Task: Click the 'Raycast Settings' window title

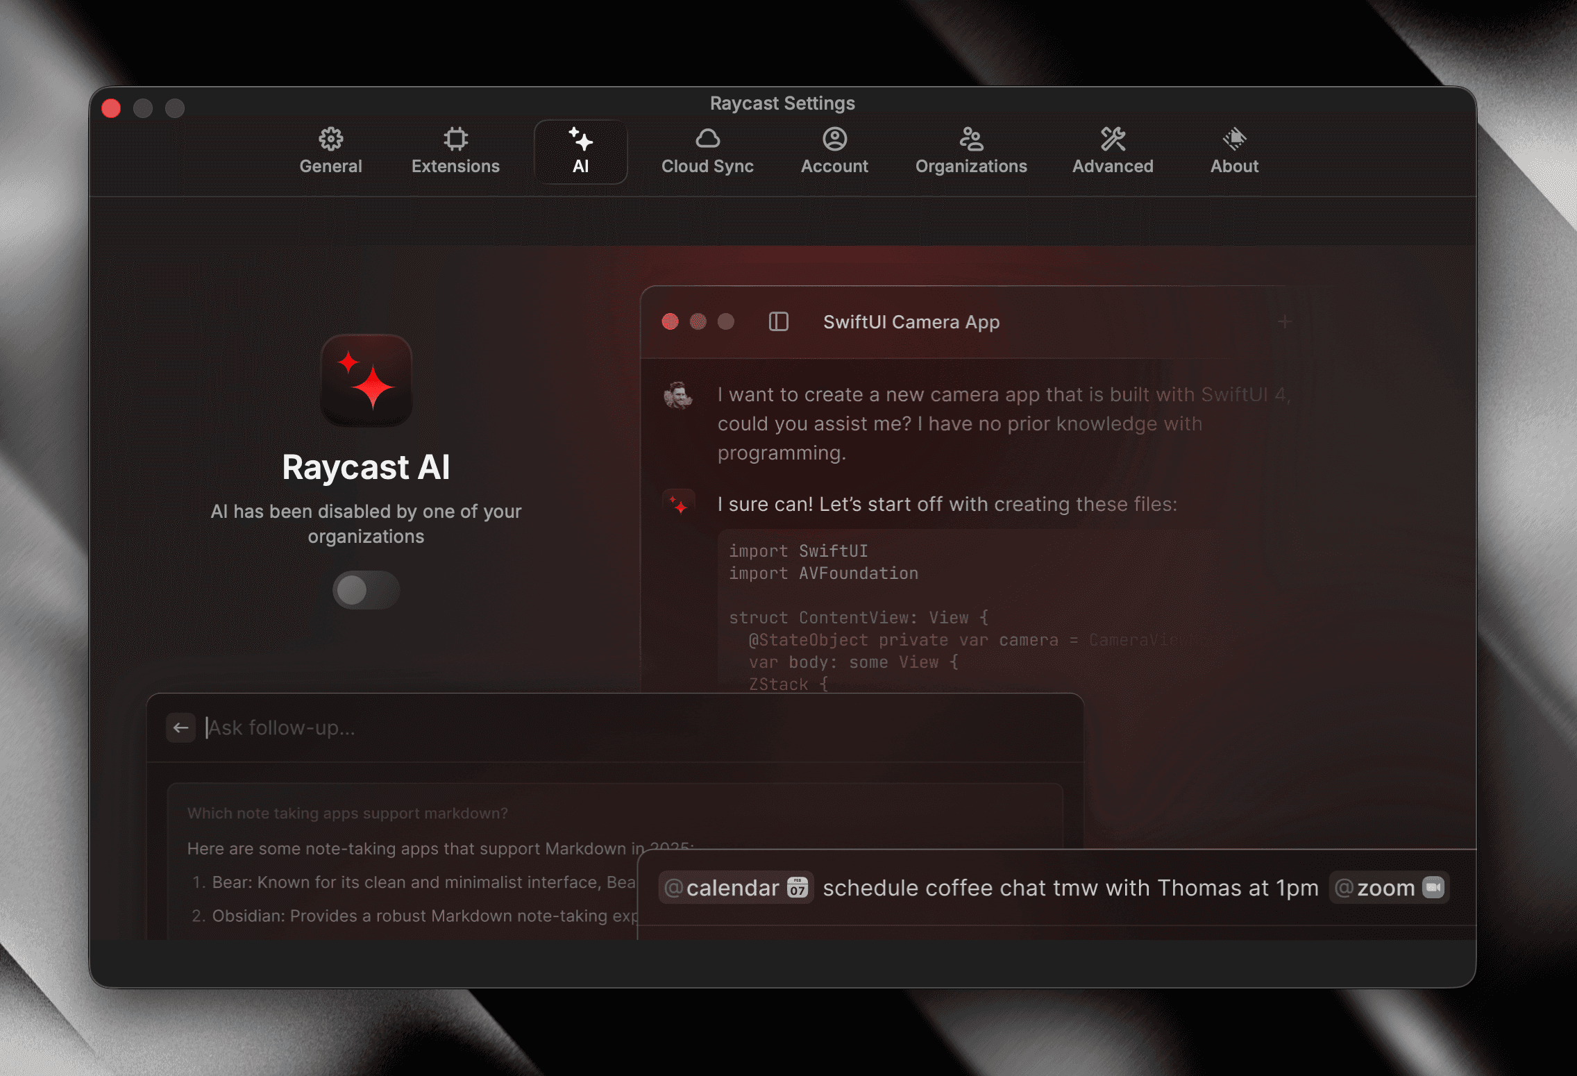Action: tap(782, 103)
